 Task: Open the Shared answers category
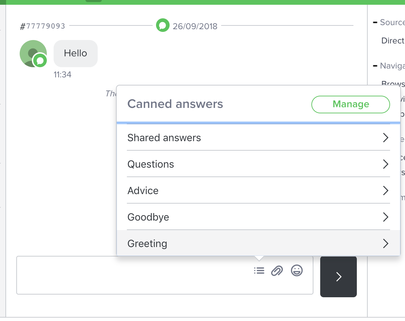click(x=164, y=138)
